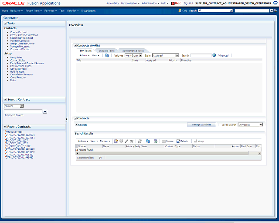Click the Advanced link in Worklist toolbar
Screen dimensions: 279x223
click(x=223, y=55)
